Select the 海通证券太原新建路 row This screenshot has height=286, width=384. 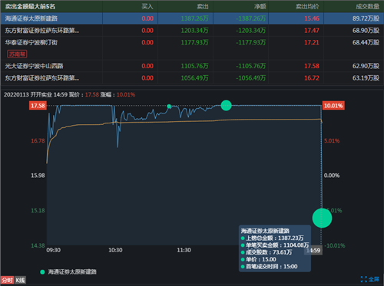(192, 18)
